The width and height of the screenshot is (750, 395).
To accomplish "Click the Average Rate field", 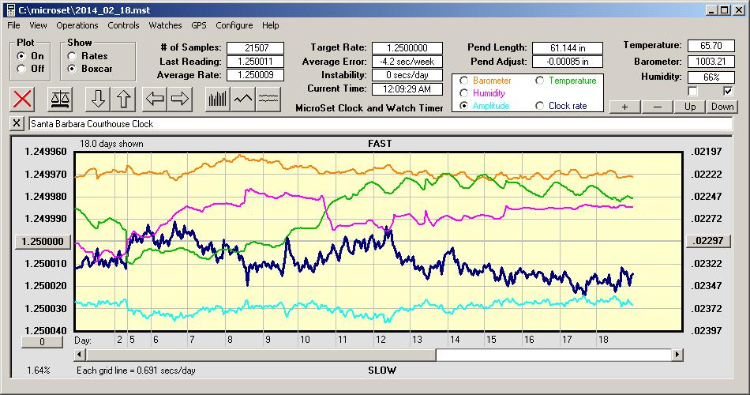I will 256,75.
